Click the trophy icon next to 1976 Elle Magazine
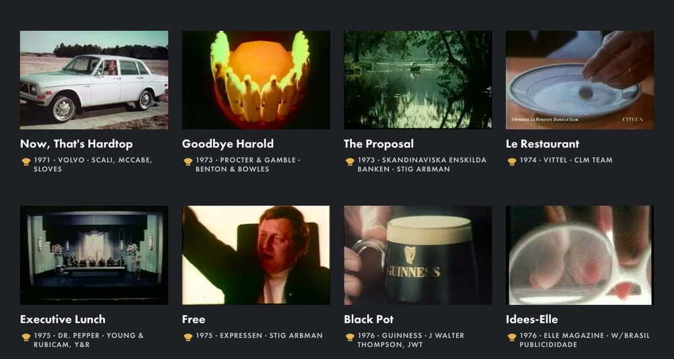The width and height of the screenshot is (674, 359). pos(512,337)
